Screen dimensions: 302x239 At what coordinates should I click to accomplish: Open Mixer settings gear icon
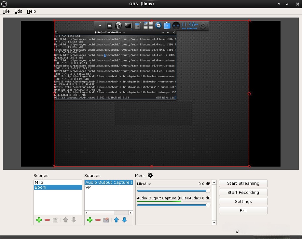coord(150,175)
